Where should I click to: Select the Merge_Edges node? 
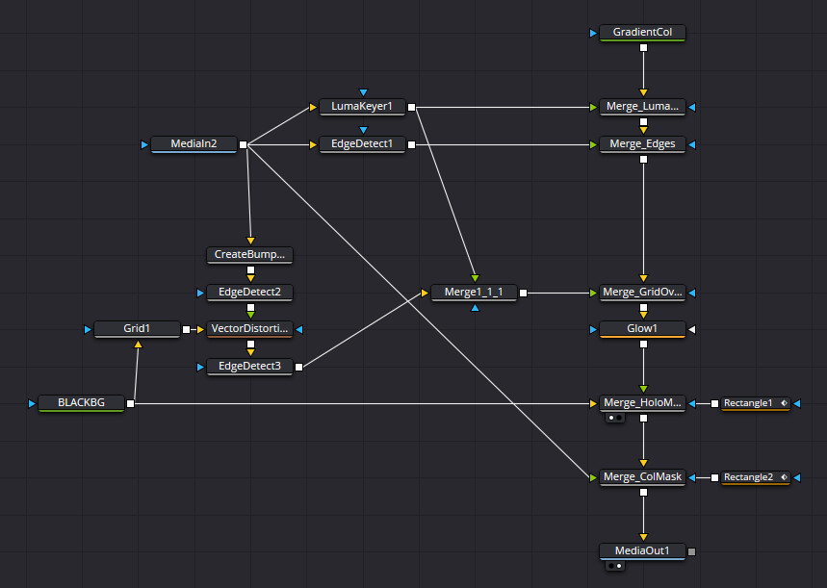(642, 144)
